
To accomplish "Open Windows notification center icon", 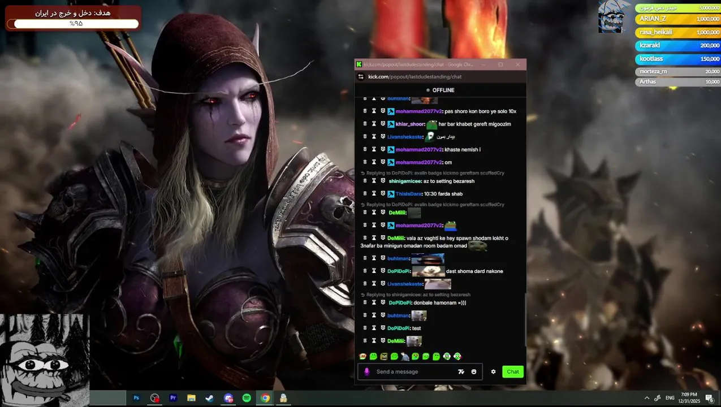I will pyautogui.click(x=710, y=398).
